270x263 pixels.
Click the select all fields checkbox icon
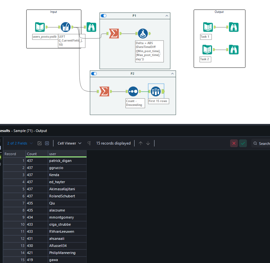pyautogui.click(x=40, y=143)
